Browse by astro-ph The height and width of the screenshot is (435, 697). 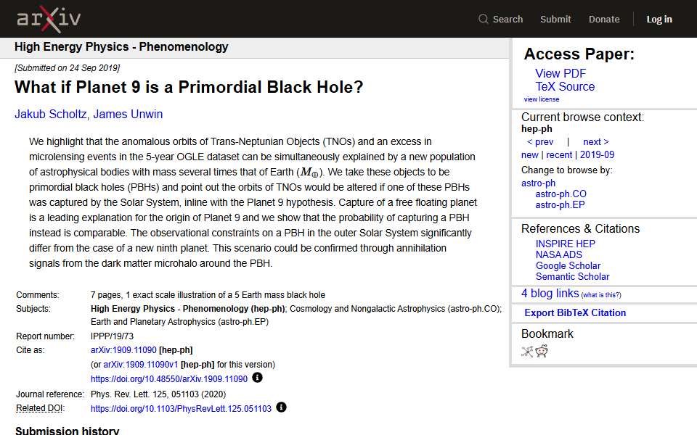point(538,183)
